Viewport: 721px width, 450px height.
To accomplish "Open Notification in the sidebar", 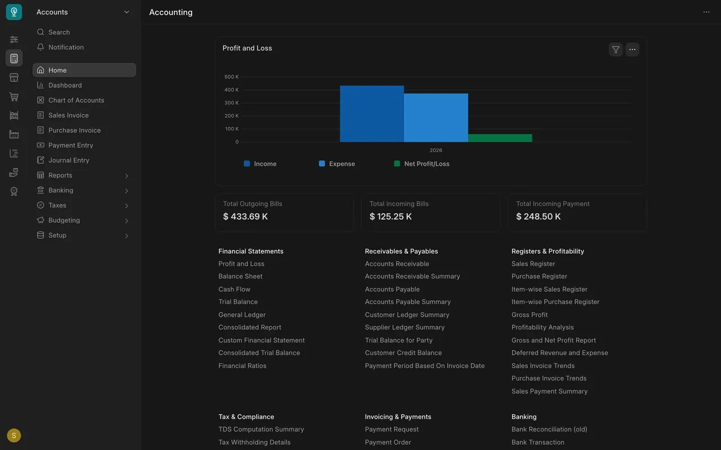I will point(84,47).
